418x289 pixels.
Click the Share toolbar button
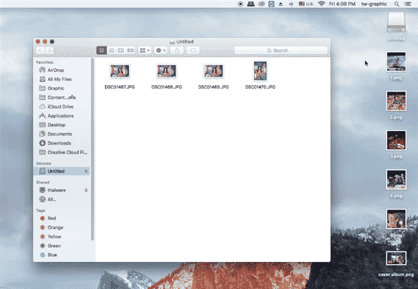(x=177, y=50)
